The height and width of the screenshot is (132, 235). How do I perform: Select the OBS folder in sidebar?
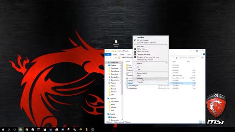pyautogui.click(x=111, y=95)
